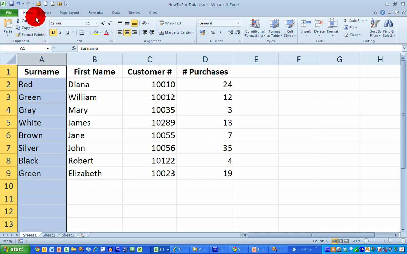This screenshot has width=407, height=254.
Task: Apply percent style number format
Action: tap(213, 32)
